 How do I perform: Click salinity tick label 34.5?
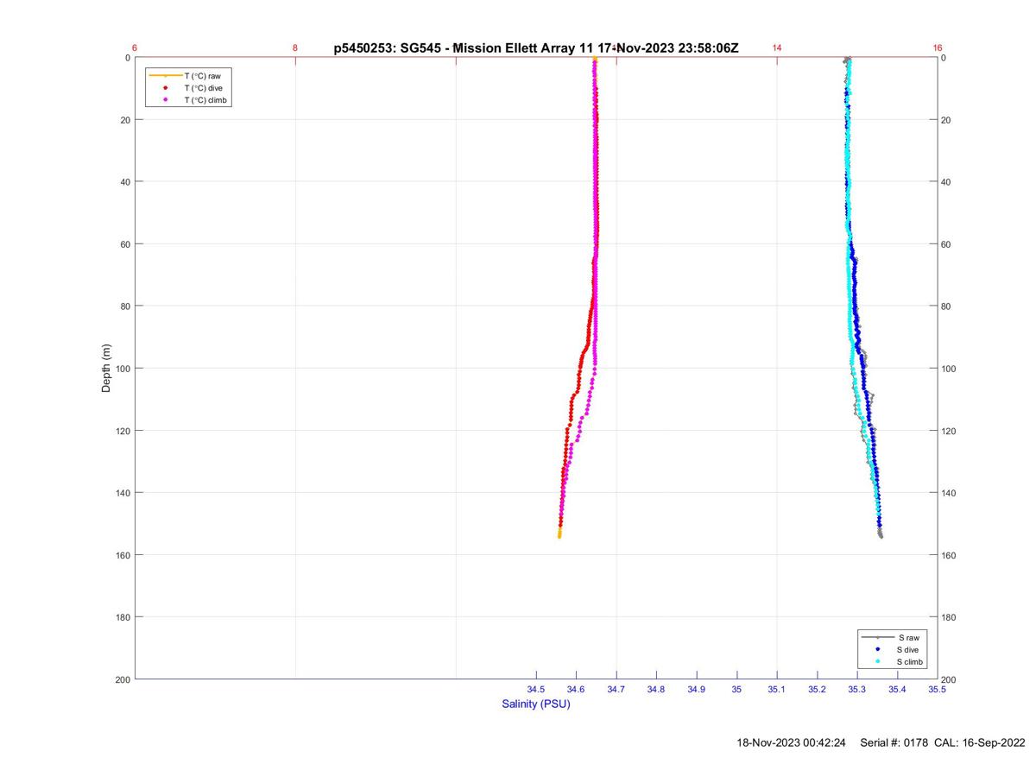(536, 689)
